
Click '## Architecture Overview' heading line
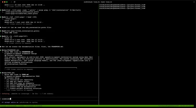(16, 64)
